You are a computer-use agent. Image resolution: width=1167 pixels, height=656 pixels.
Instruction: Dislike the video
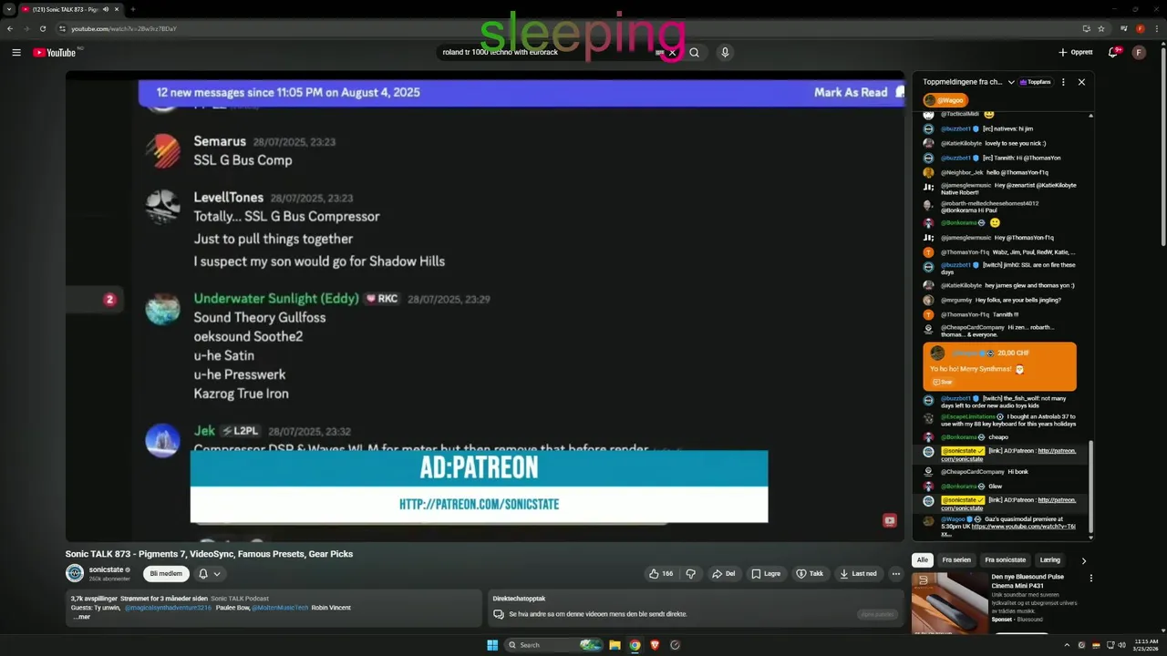pyautogui.click(x=690, y=574)
